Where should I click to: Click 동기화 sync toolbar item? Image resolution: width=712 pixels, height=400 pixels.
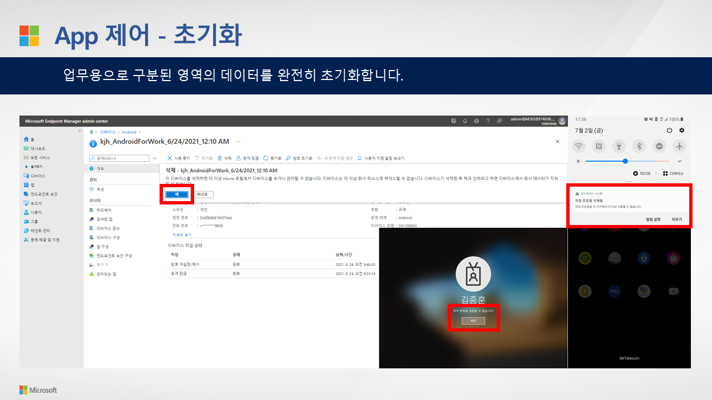273,158
